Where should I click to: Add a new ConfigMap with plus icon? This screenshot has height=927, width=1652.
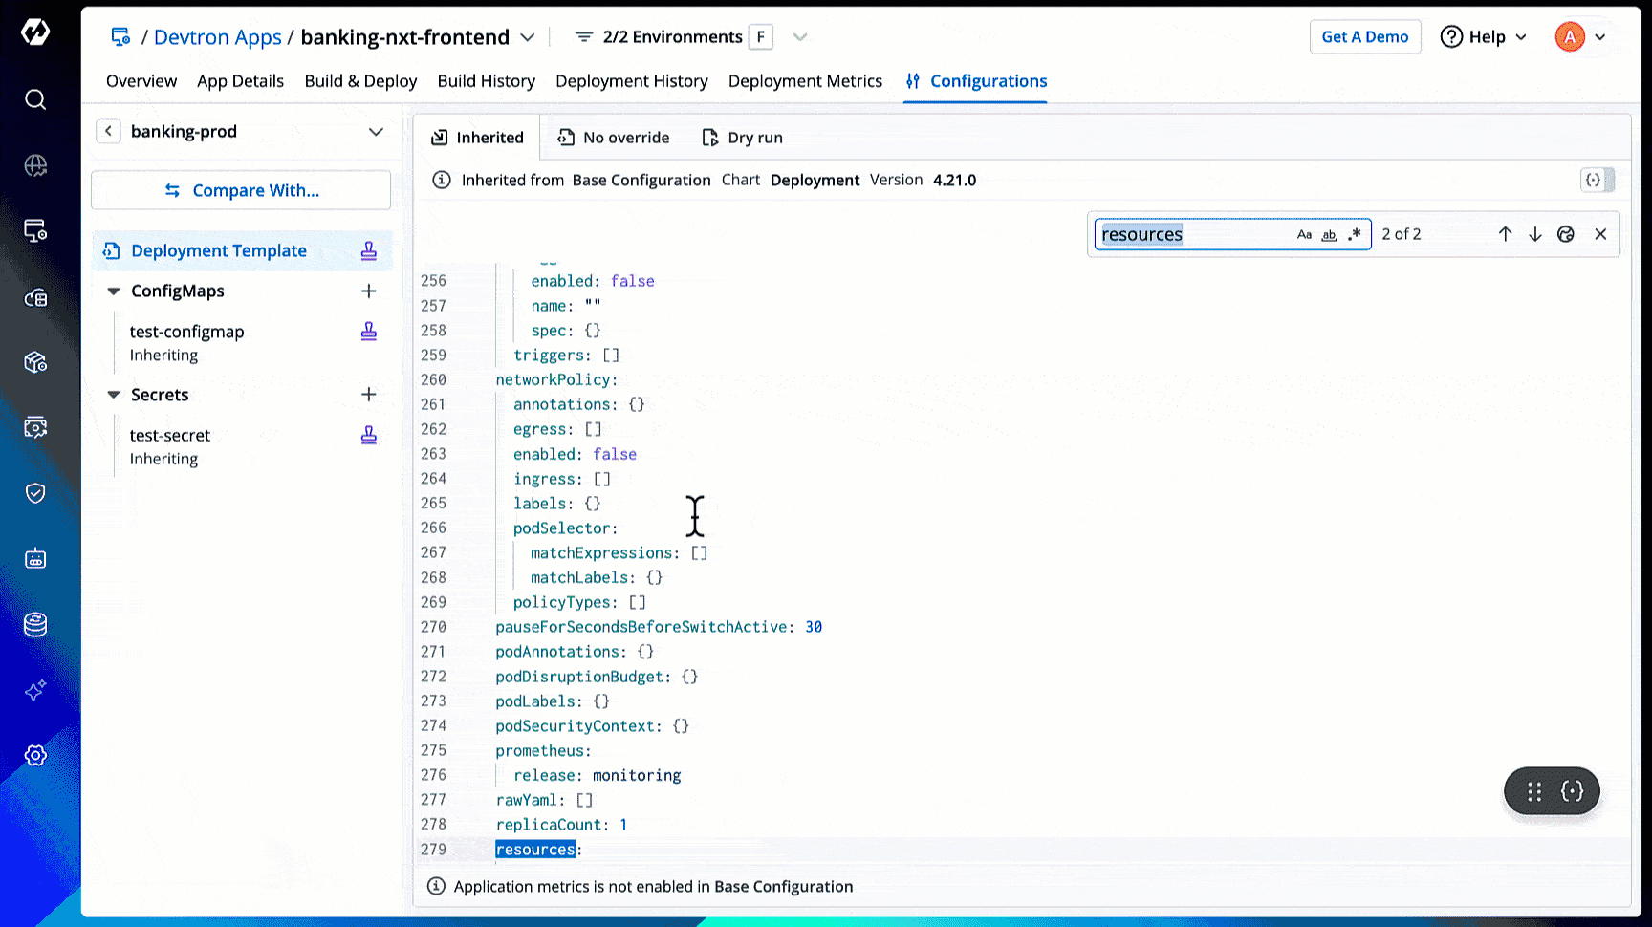pyautogui.click(x=369, y=291)
